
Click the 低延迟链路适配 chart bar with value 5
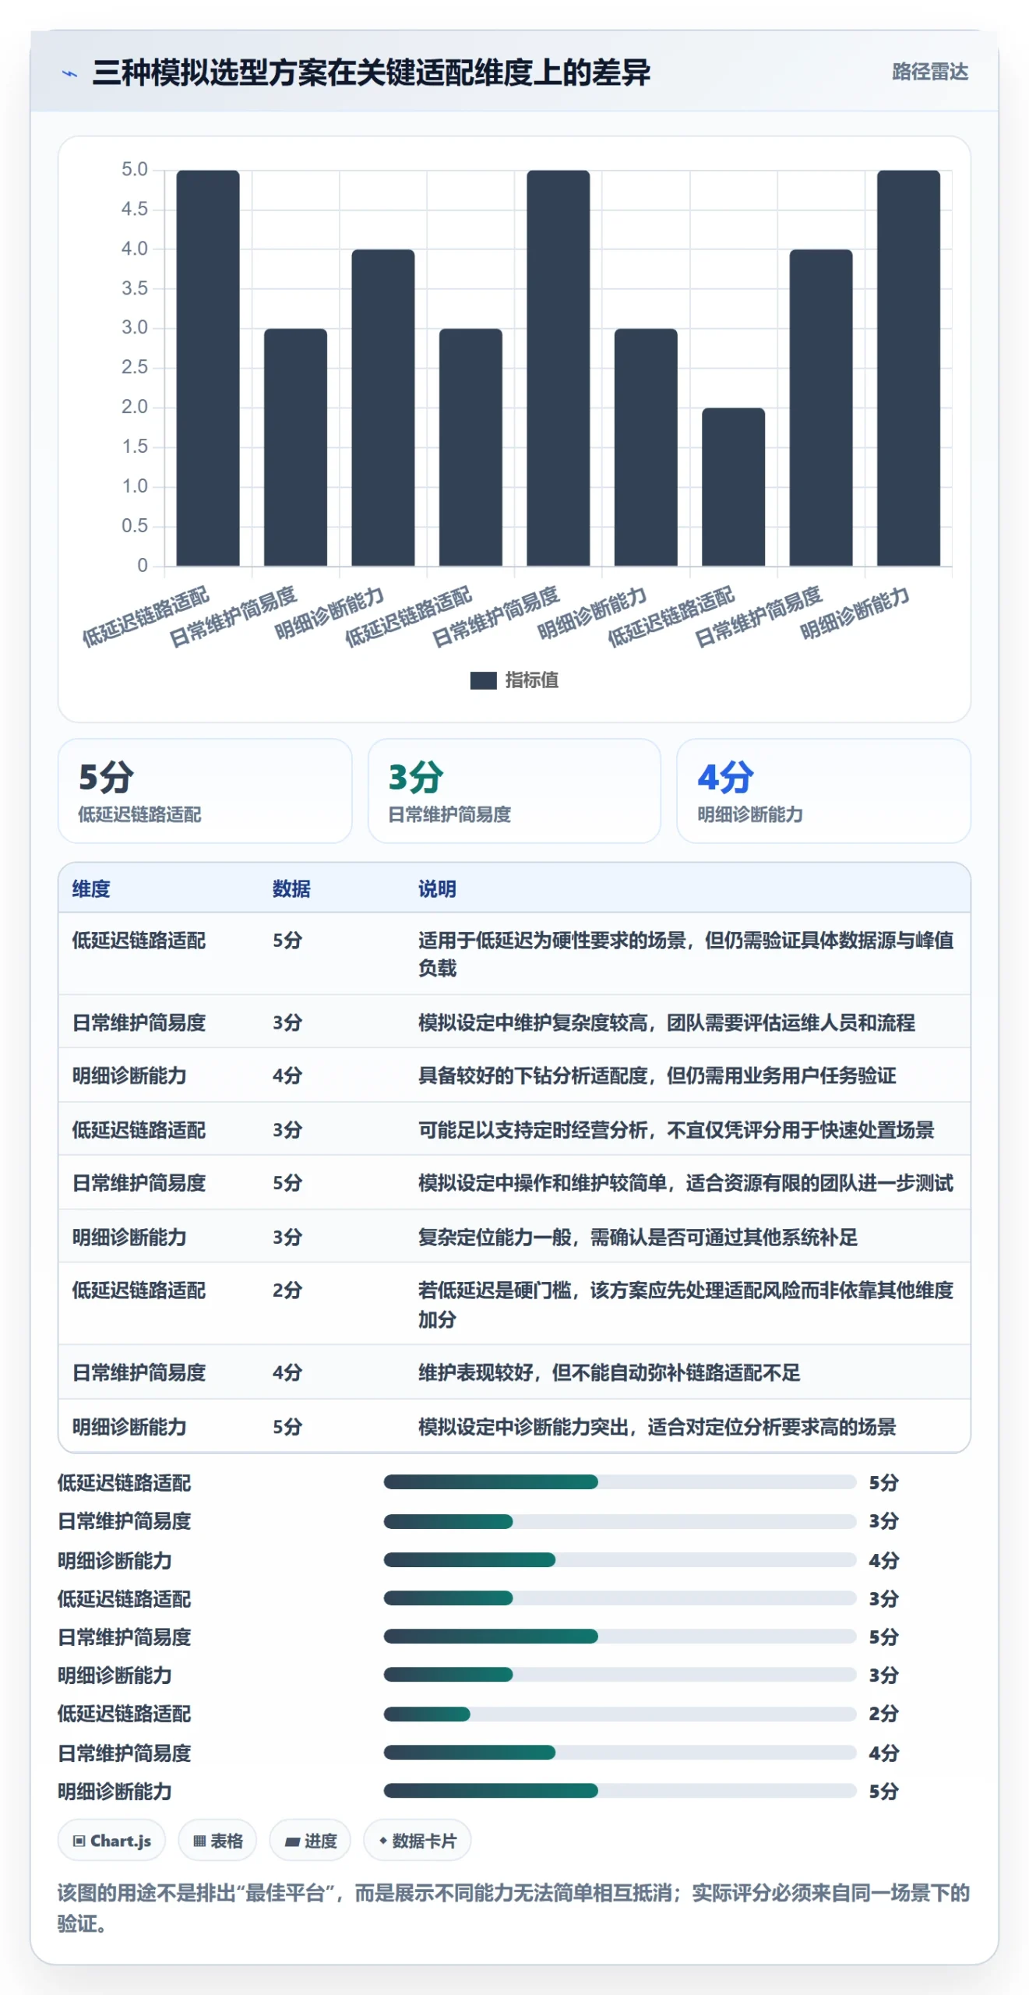pos(208,368)
